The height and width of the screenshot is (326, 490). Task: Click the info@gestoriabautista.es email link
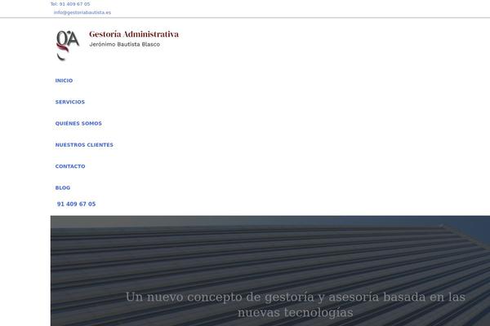pos(82,12)
